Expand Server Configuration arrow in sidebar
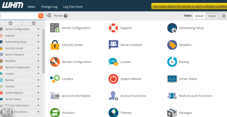227x117 pixels. coord(38,29)
